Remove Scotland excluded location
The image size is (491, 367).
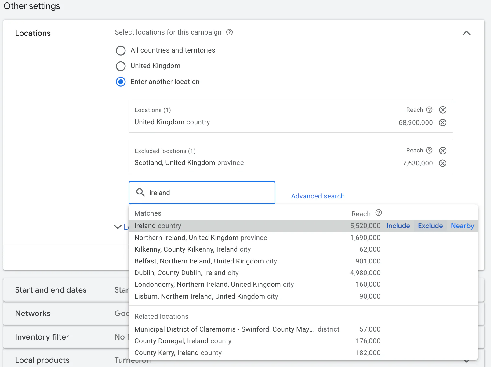[443, 163]
